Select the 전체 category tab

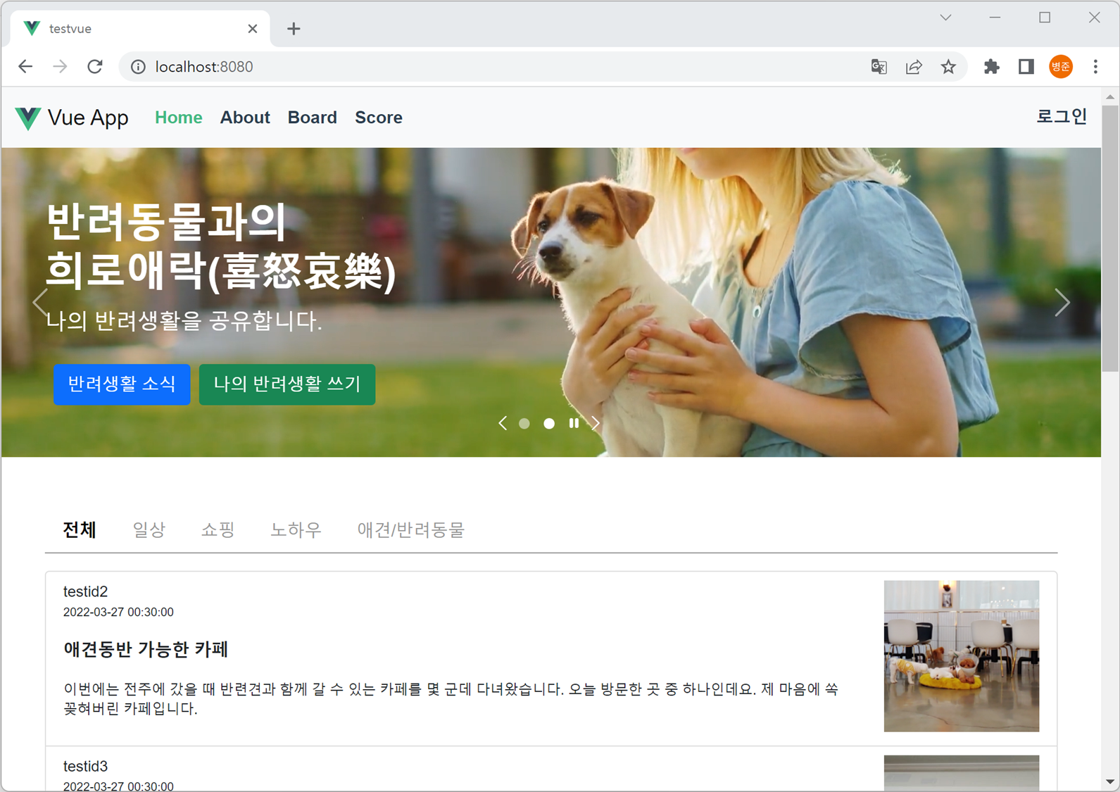tap(80, 529)
